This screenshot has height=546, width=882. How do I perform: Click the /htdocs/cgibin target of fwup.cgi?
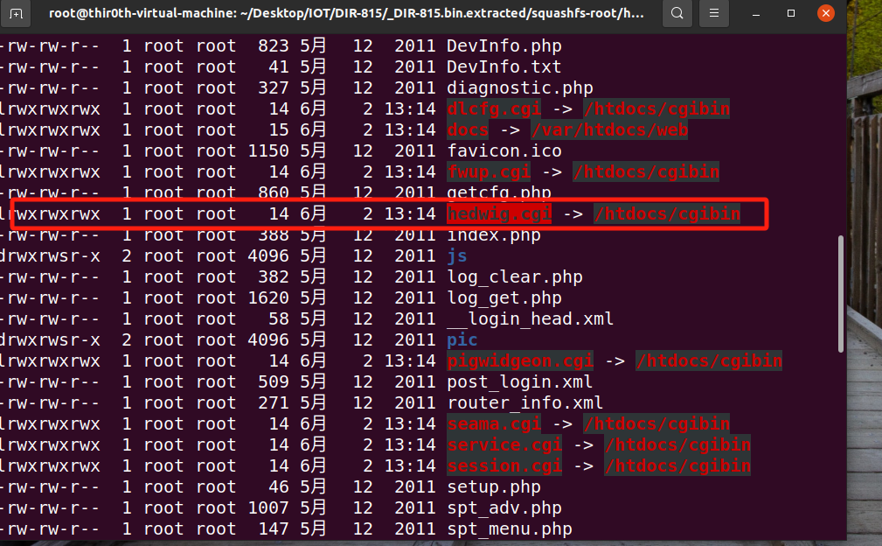pos(646,171)
